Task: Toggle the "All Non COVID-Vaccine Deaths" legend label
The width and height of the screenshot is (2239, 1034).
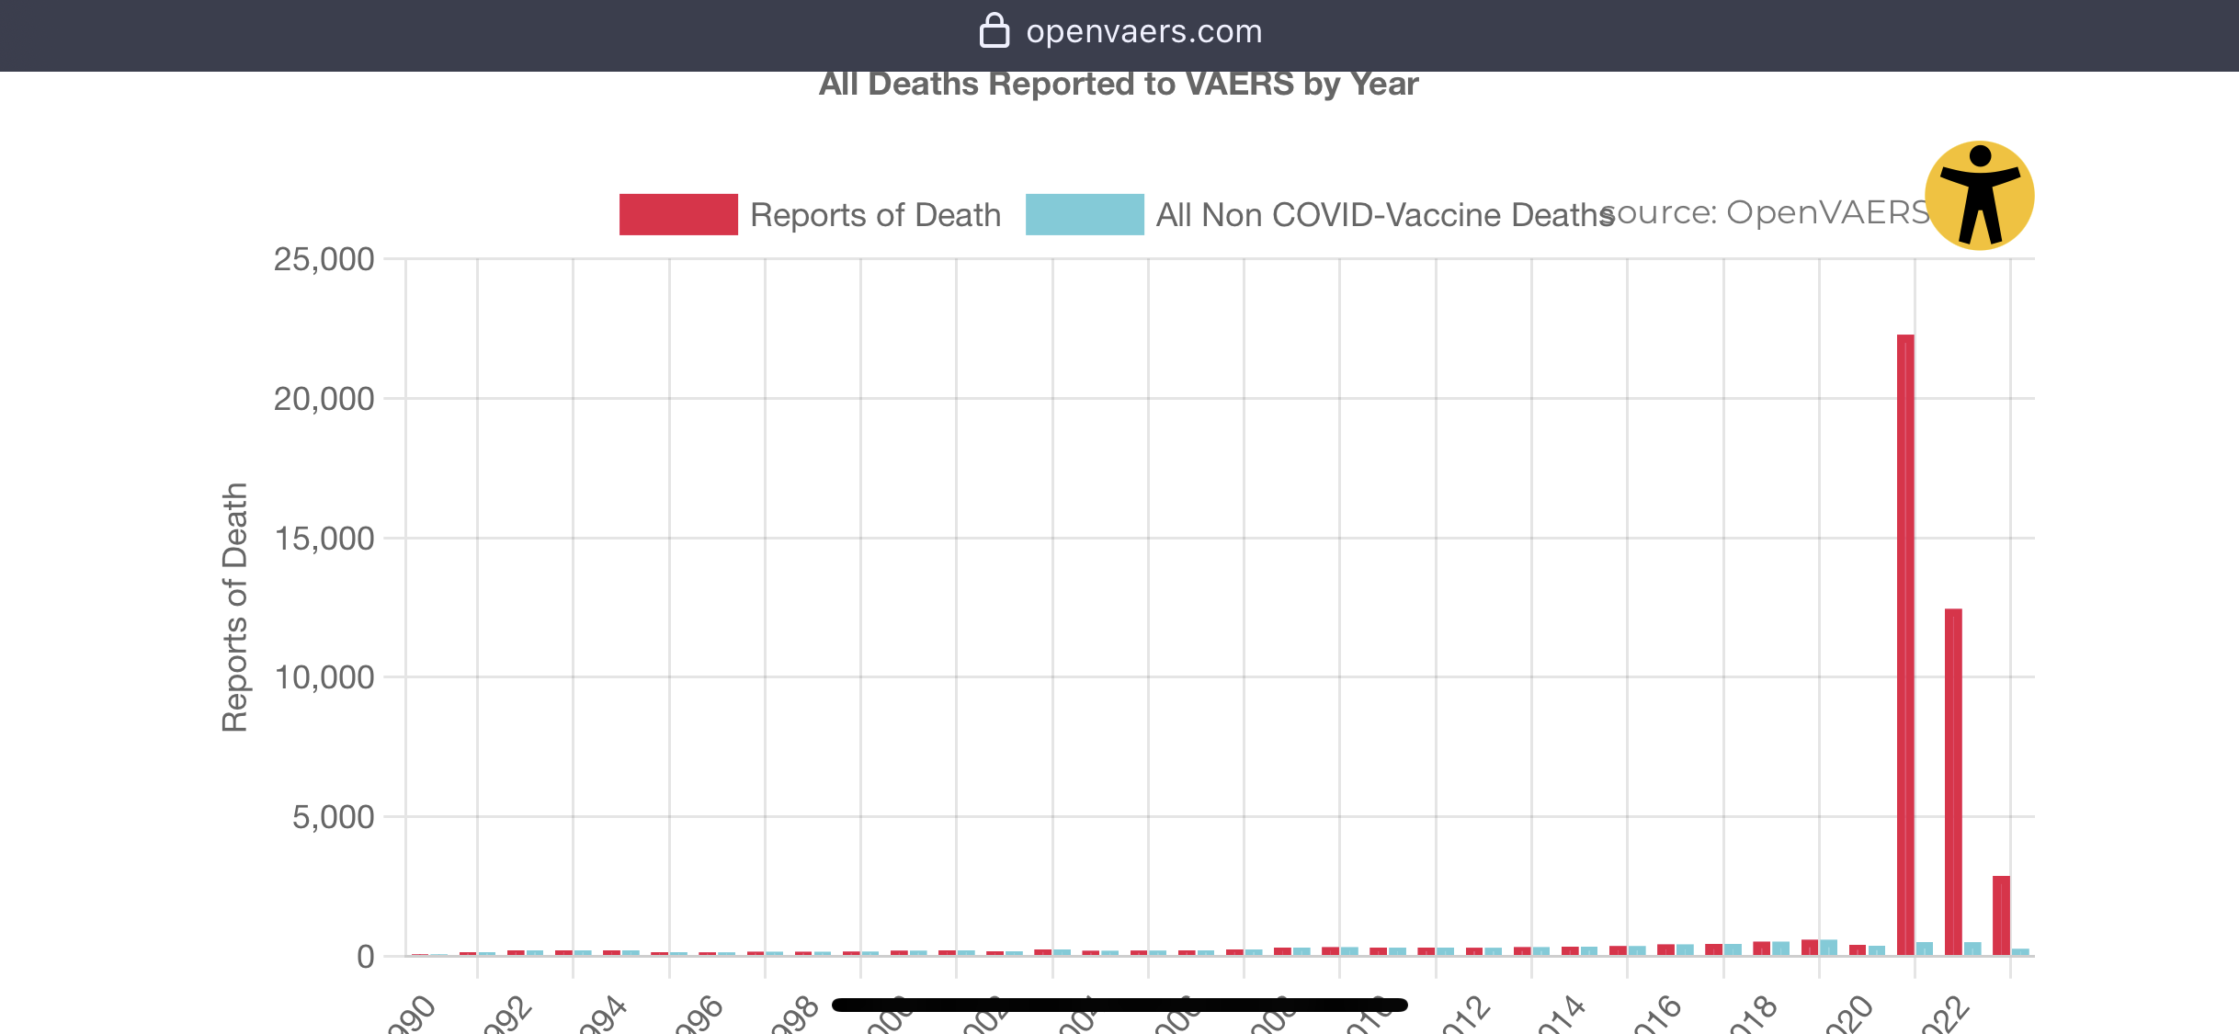Action: click(1379, 215)
